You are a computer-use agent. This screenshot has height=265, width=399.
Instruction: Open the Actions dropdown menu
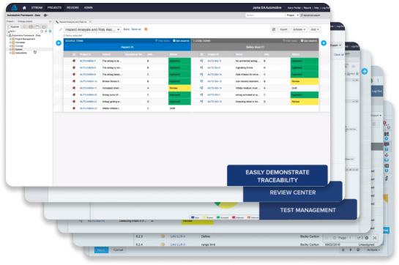[299, 29]
